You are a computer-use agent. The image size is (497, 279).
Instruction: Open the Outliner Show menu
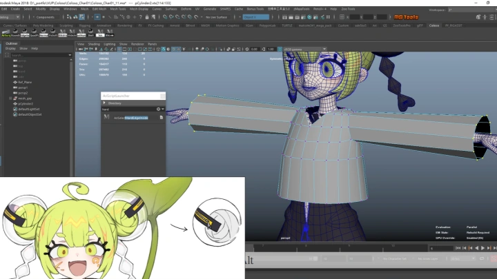coord(23,48)
